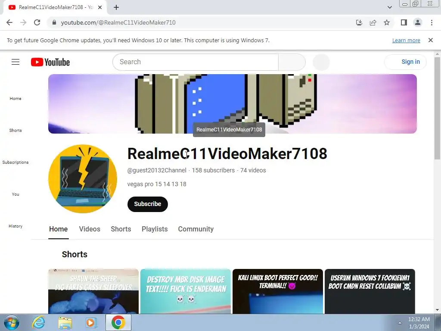Toggle the Chrome side panel icon
The width and height of the screenshot is (441, 331).
point(404,22)
